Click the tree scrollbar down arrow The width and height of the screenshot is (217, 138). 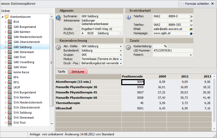[52, 124]
